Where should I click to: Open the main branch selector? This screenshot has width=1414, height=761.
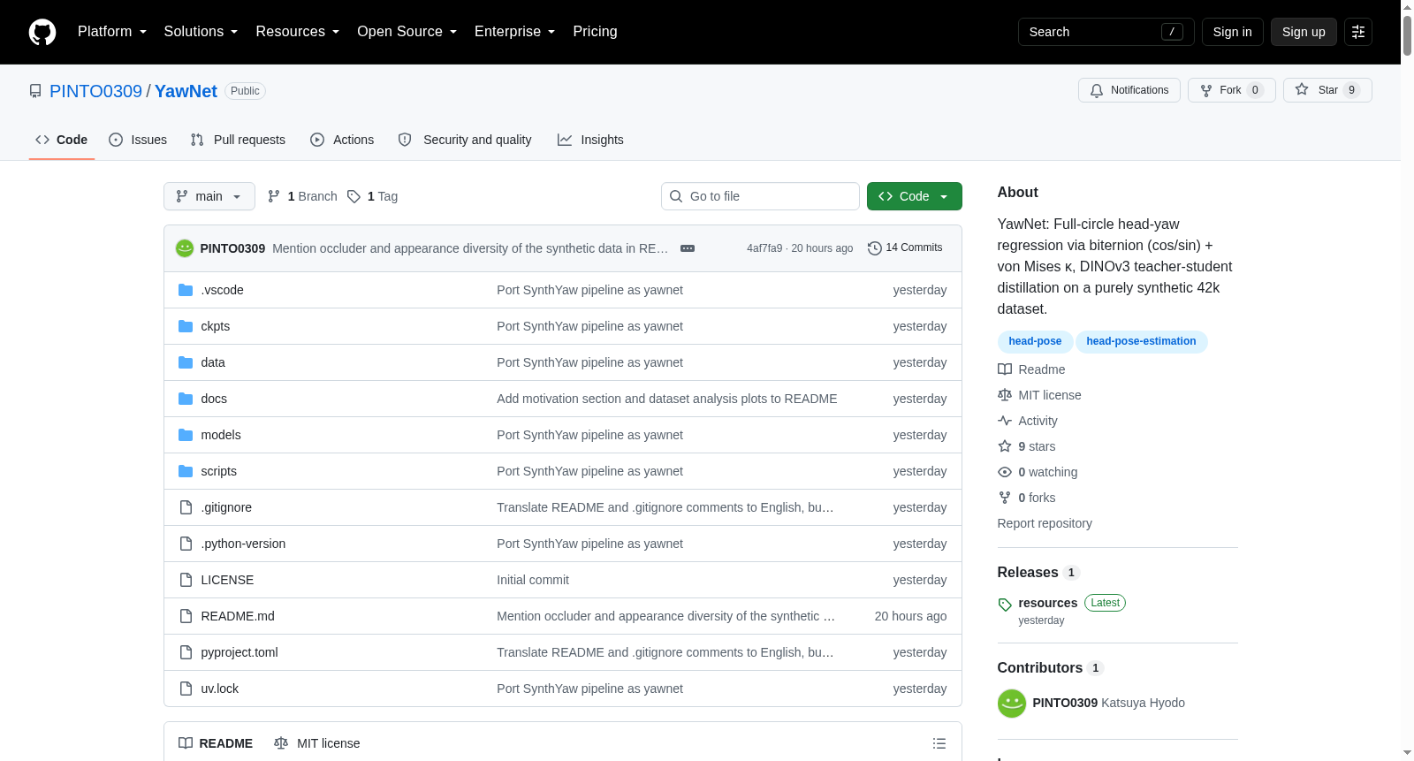209,196
